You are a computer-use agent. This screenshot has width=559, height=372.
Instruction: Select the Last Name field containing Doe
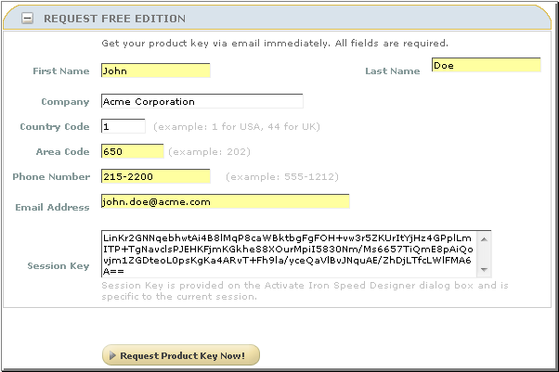pos(486,65)
